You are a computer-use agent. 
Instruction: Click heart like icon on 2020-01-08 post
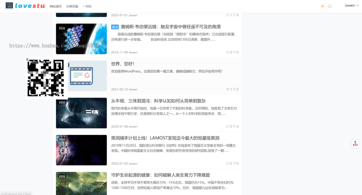pos(234,127)
